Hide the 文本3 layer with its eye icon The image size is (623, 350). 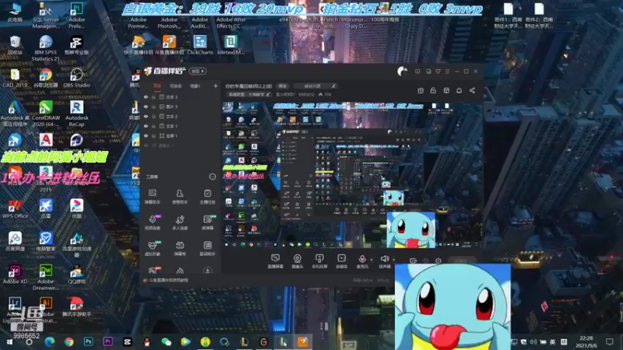click(146, 96)
